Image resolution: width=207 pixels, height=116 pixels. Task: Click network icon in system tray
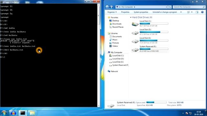[x=191, y=113]
